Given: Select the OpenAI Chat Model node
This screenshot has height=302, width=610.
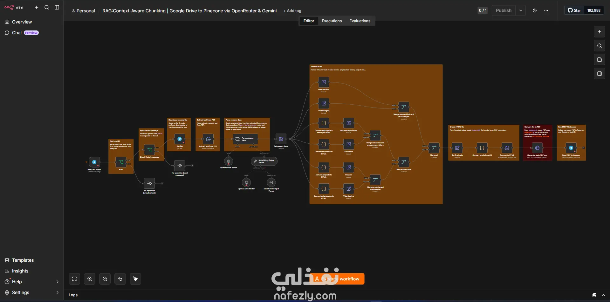Looking at the screenshot, I should pos(229,161).
